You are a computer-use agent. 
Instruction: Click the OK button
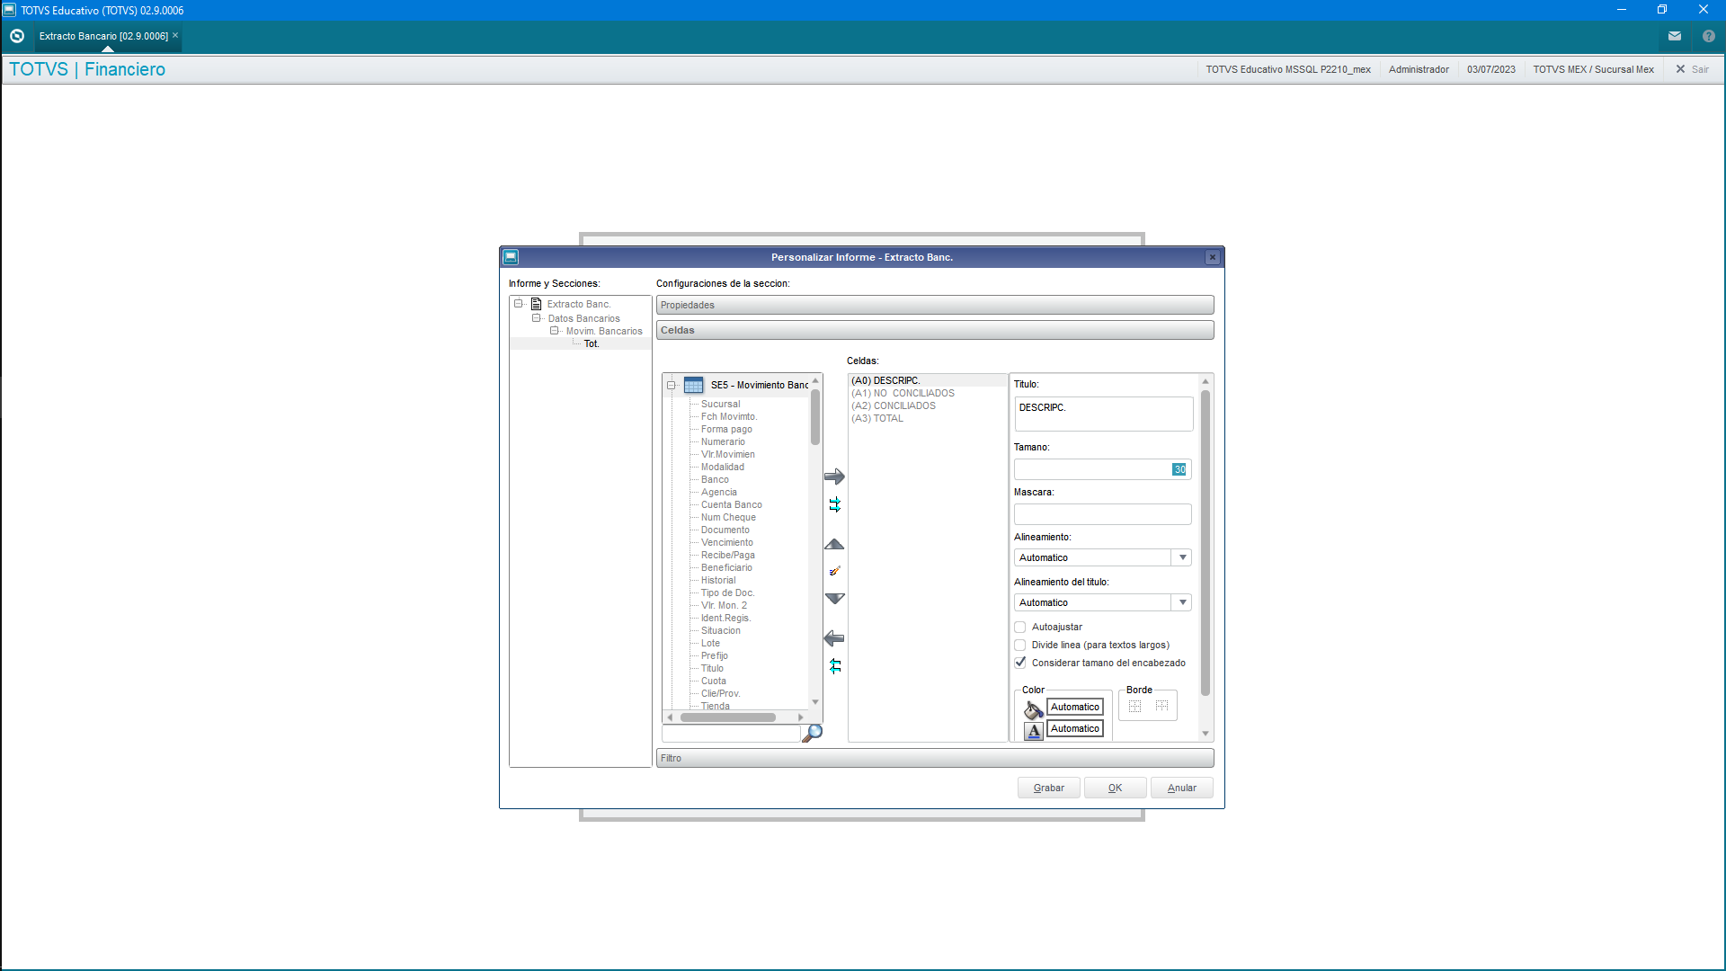click(x=1115, y=788)
